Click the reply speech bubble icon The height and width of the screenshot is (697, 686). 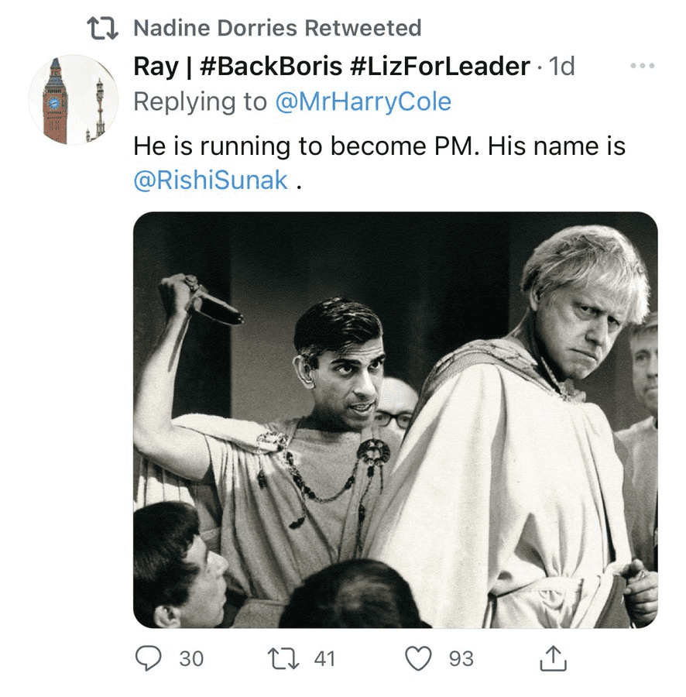(147, 659)
